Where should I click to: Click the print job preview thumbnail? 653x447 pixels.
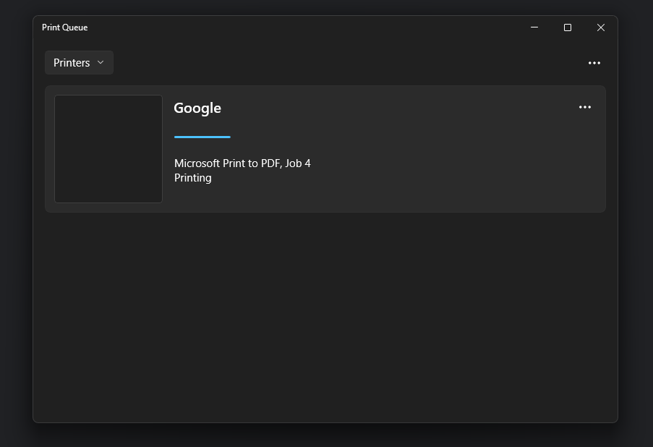pos(108,149)
